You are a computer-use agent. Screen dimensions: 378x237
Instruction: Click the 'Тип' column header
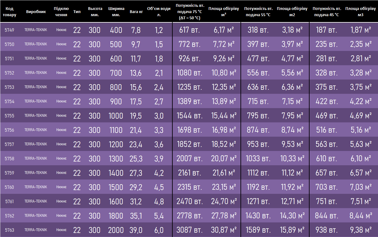point(77,11)
